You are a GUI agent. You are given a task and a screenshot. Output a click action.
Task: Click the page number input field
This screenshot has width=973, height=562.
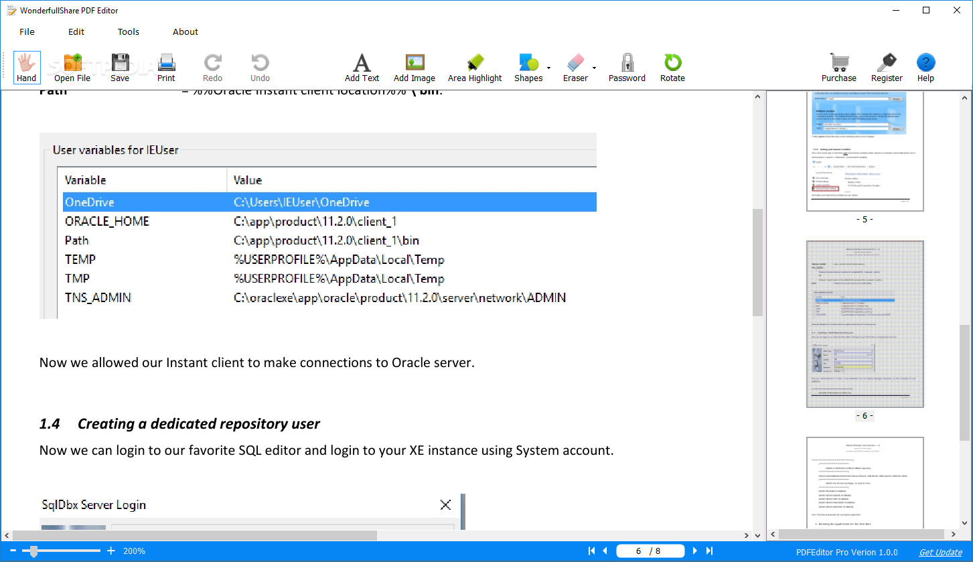pos(650,551)
